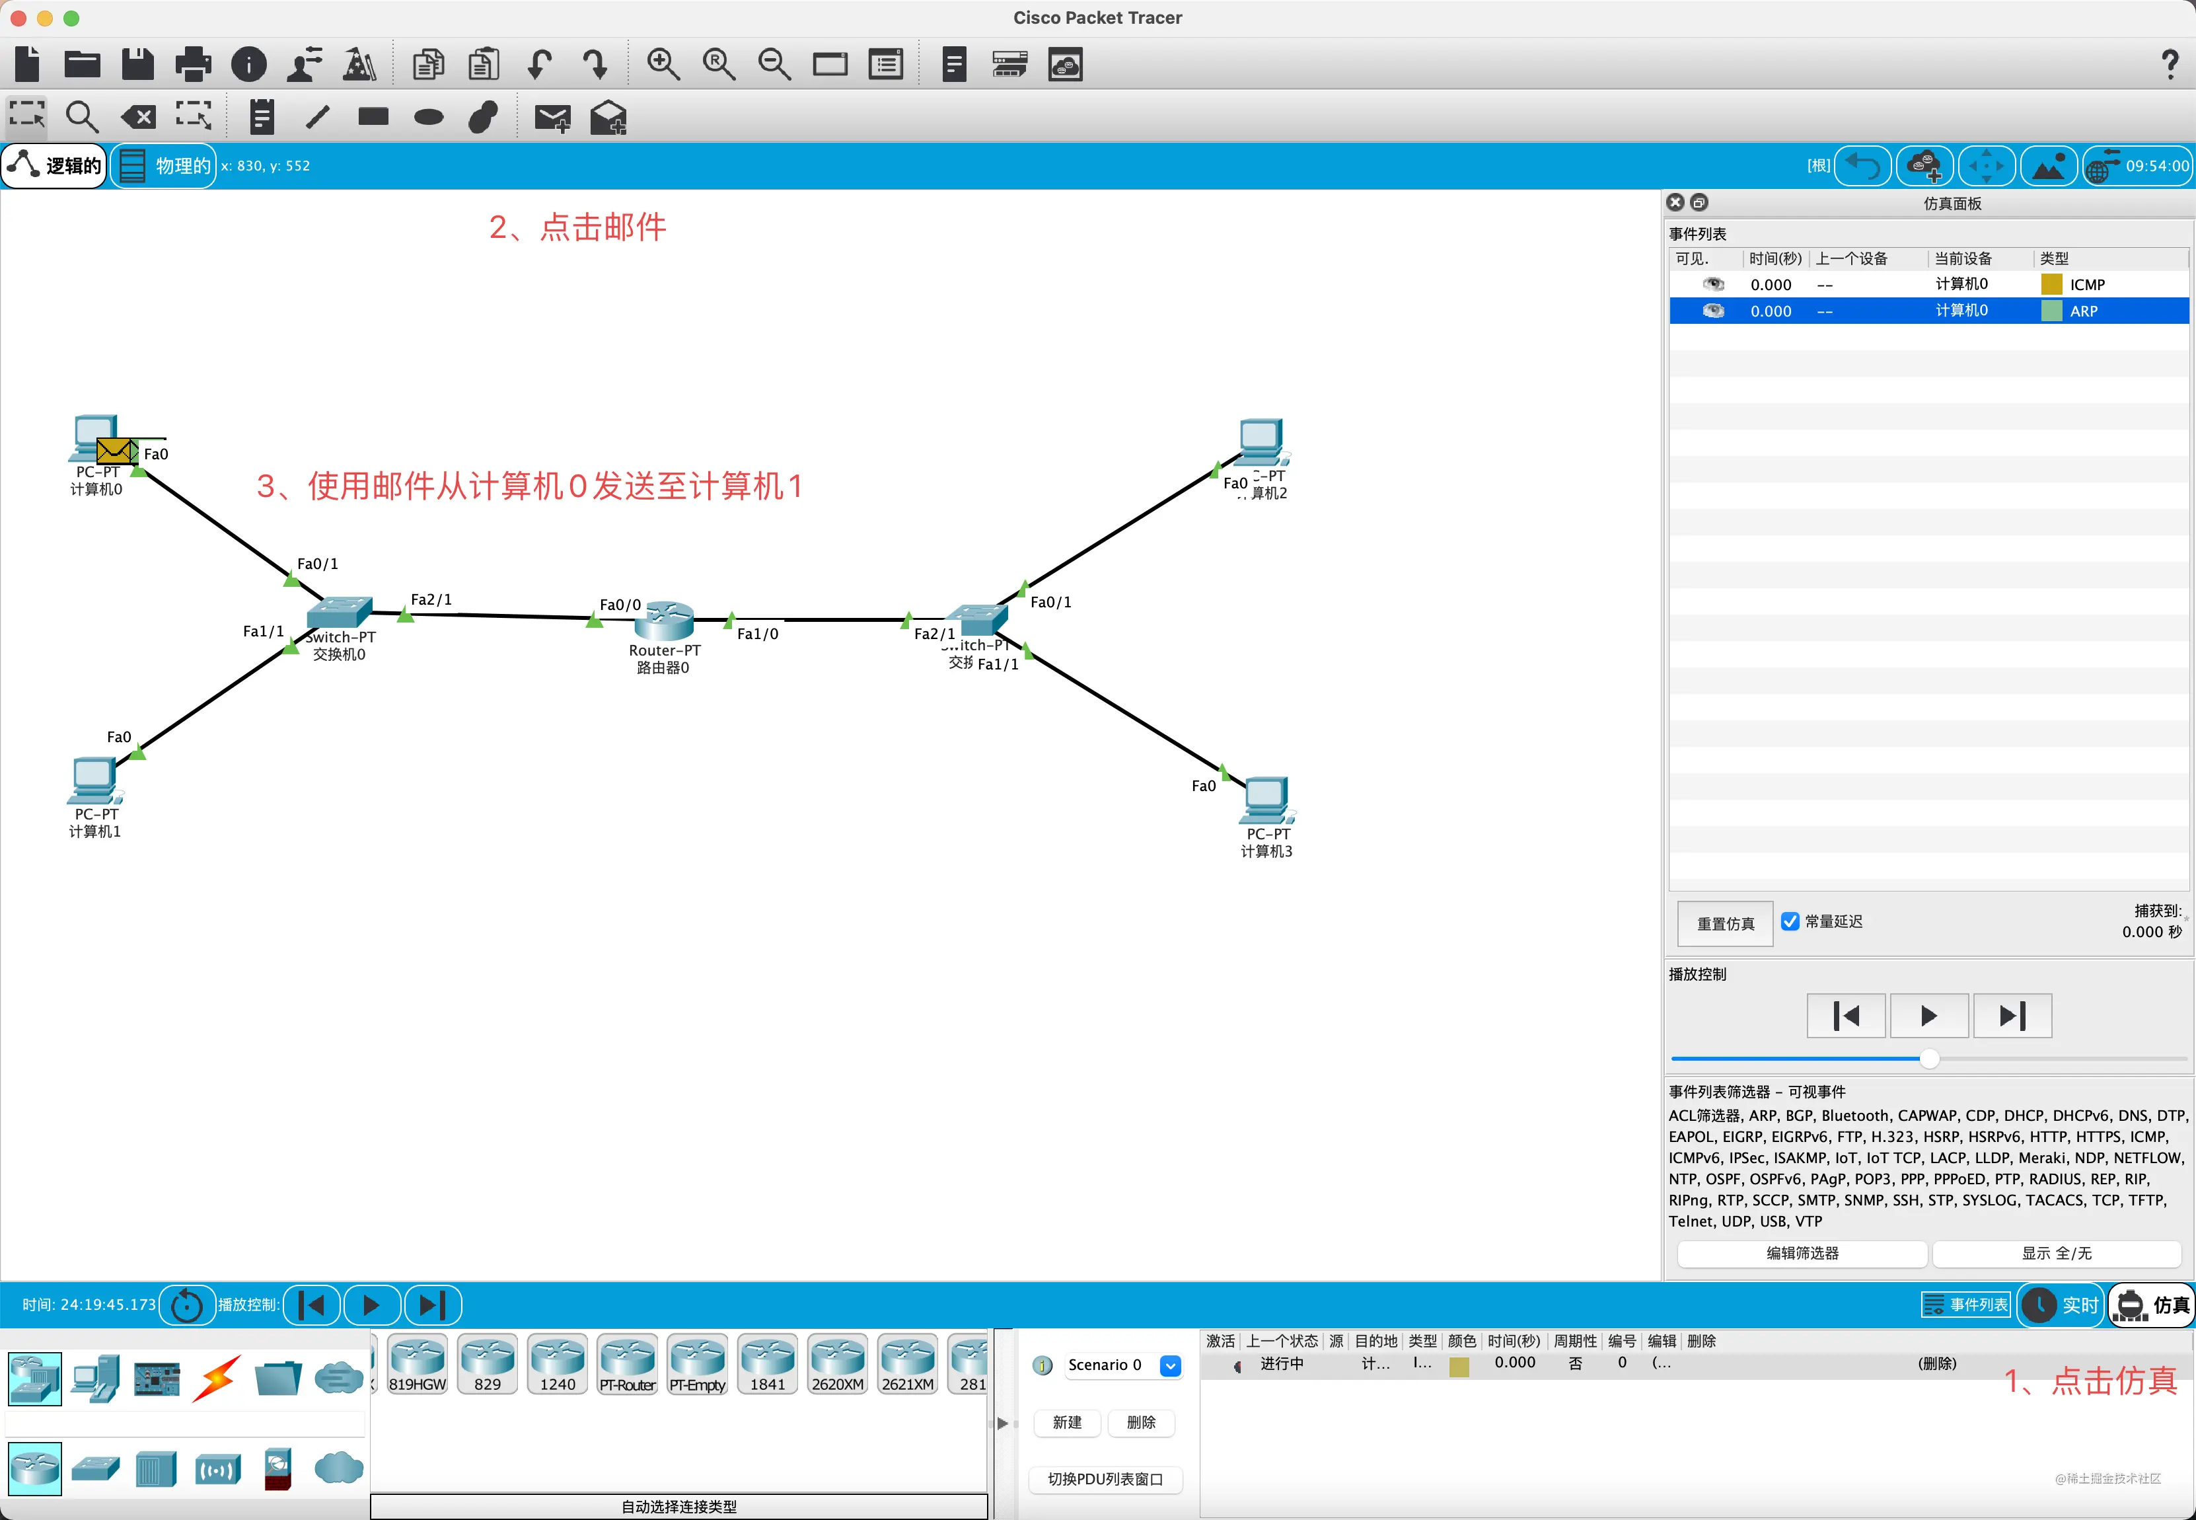The image size is (2196, 1520).
Task: Add a Complex PDU open envelope
Action: pos(608,118)
